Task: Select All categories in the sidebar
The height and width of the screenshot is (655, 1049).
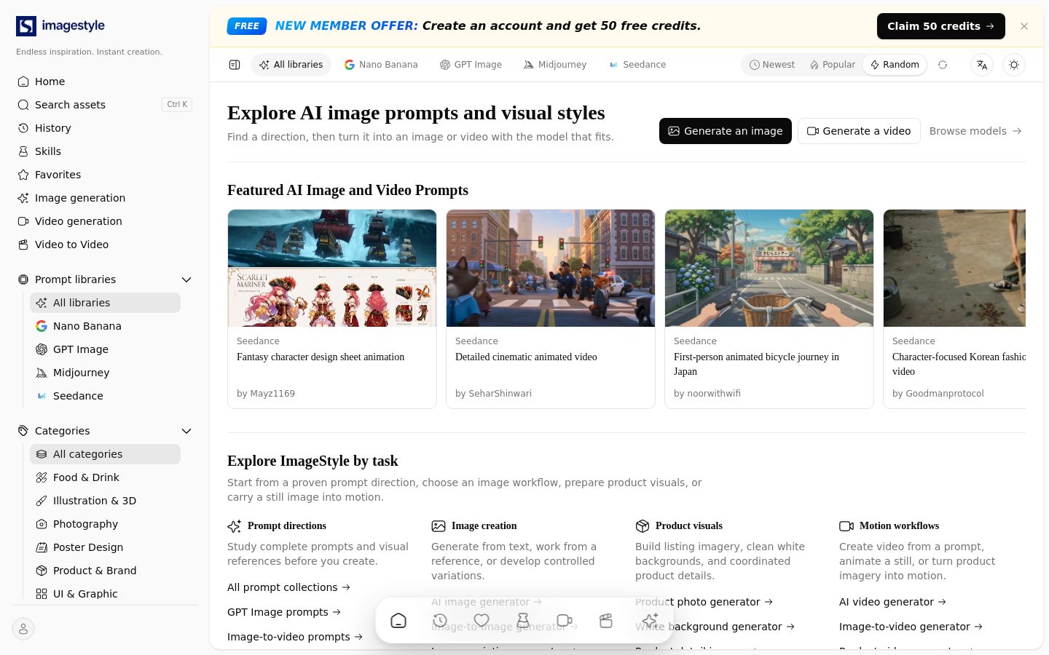Action: point(105,454)
